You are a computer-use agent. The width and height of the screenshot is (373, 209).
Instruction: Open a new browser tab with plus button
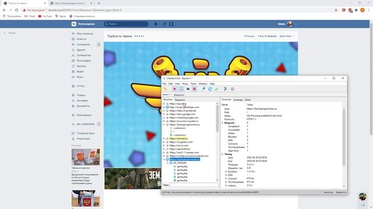click(x=98, y=3)
